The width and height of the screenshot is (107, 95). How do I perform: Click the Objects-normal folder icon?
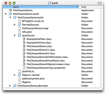[19, 75]
